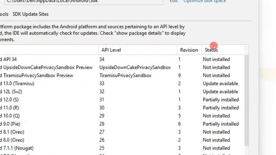Screen dimensions: 276x155
Task: Select the 8.0 (Oreo) row name
Action: [12, 140]
